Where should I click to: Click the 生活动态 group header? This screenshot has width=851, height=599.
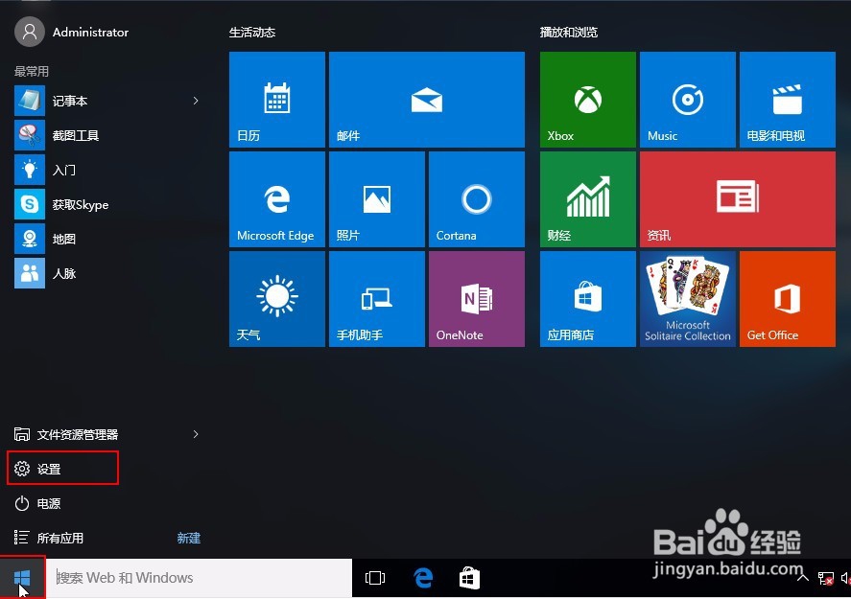(252, 33)
